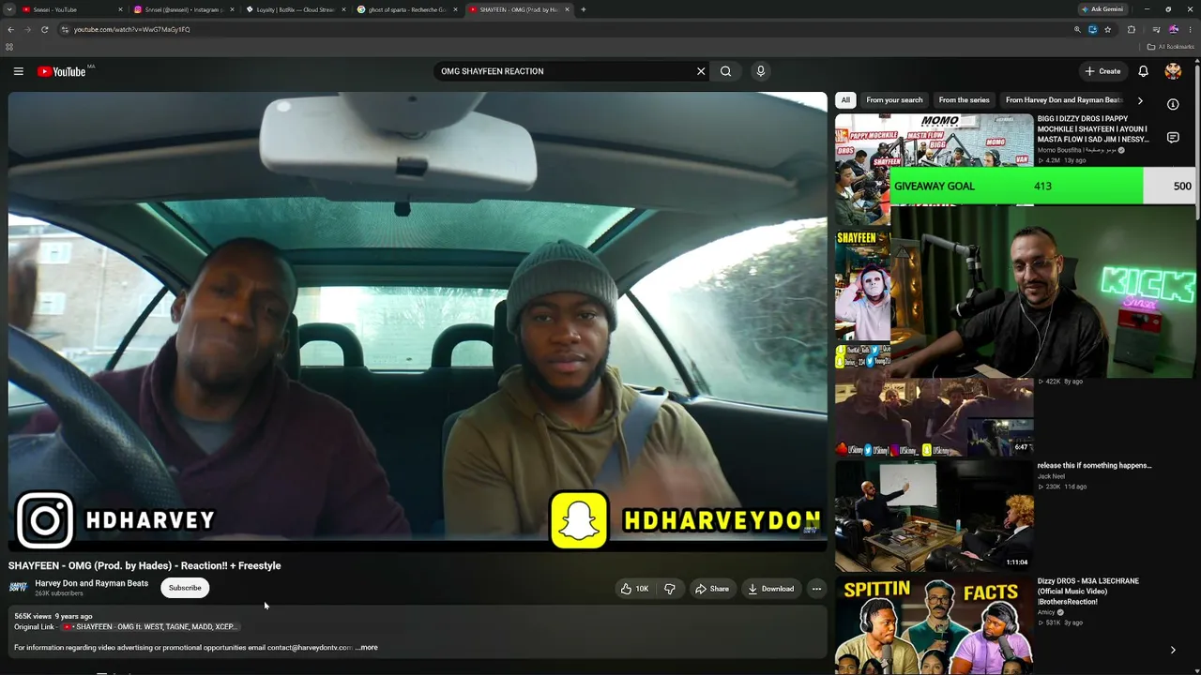The height and width of the screenshot is (675, 1201).
Task: Switch to the ghost of sparta Google tab
Action: tap(407, 9)
